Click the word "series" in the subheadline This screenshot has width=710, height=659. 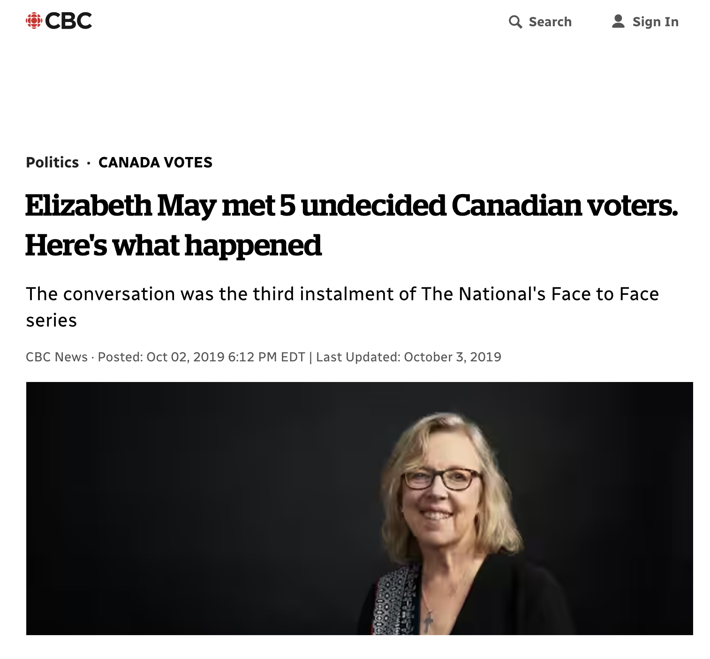click(x=51, y=321)
